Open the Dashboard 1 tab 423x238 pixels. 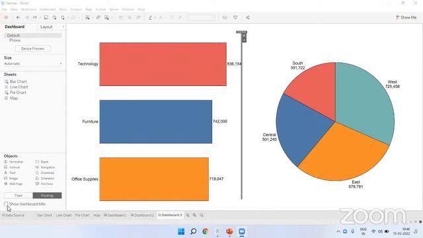(x=115, y=215)
